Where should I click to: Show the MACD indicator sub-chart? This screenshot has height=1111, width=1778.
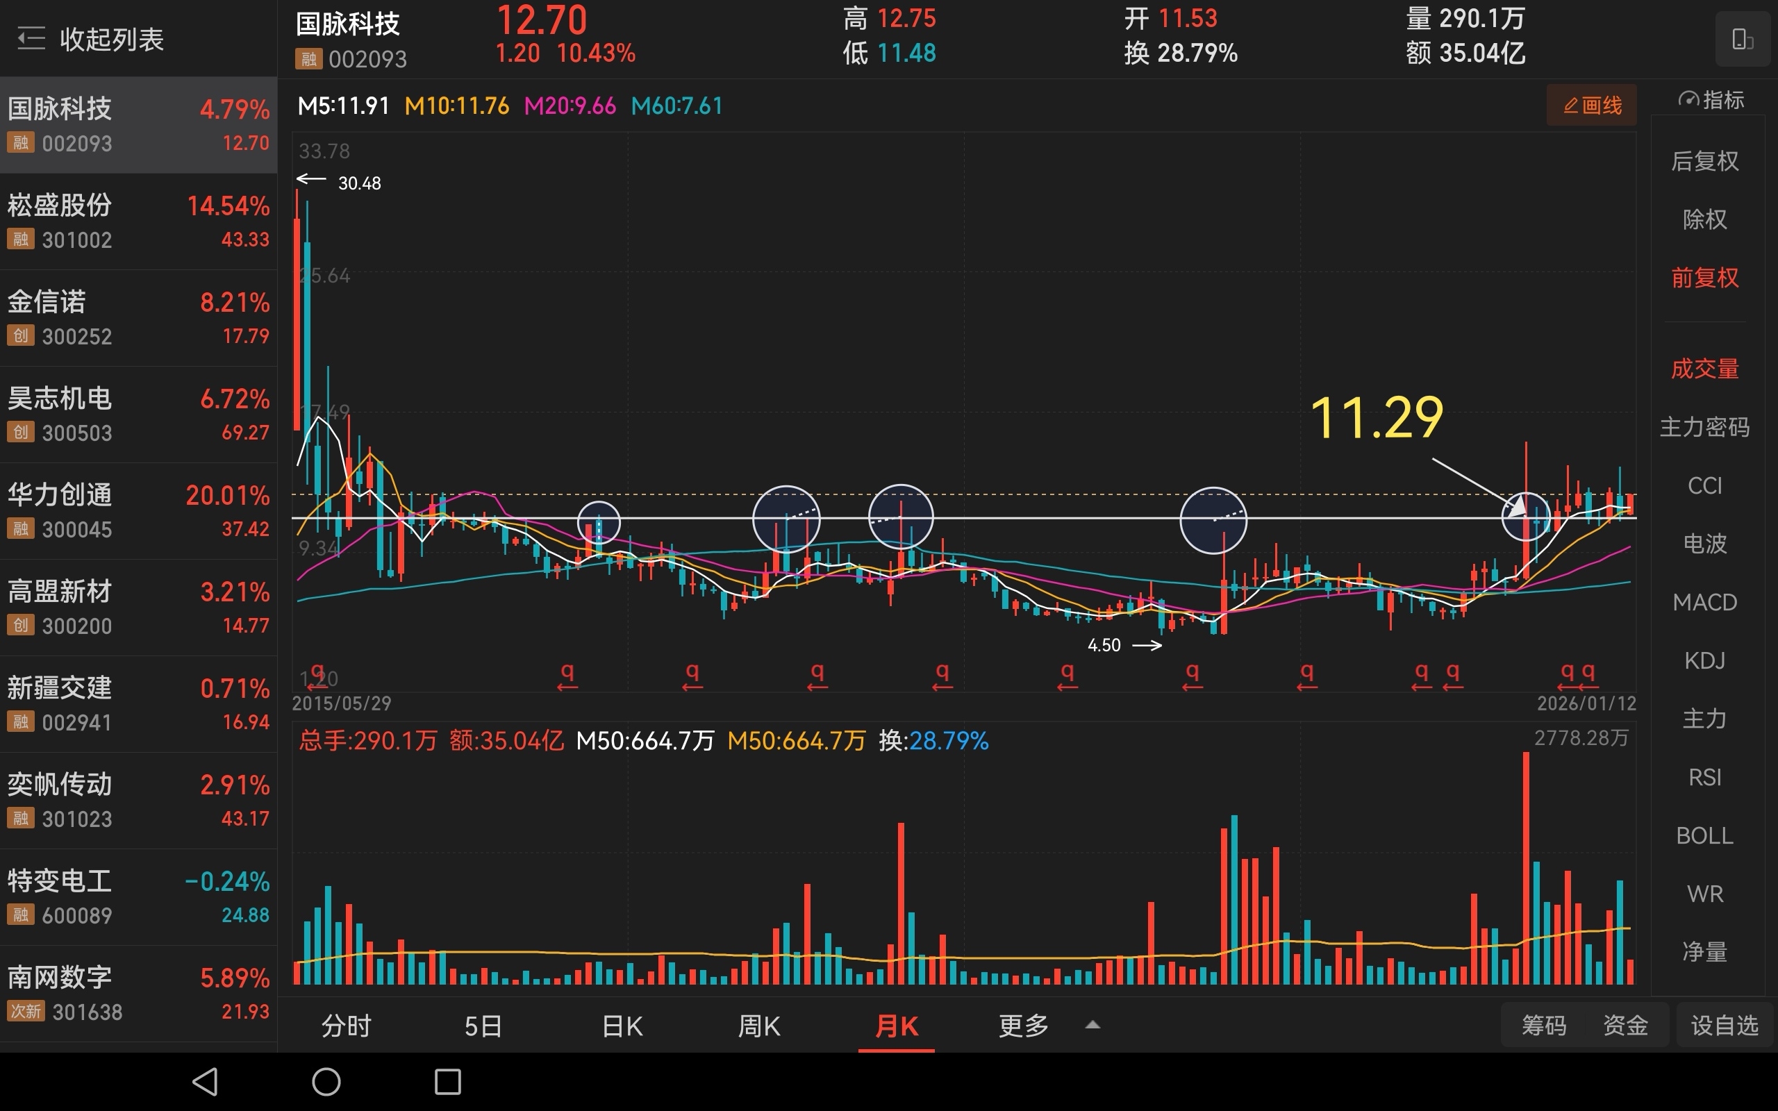coord(1704,603)
